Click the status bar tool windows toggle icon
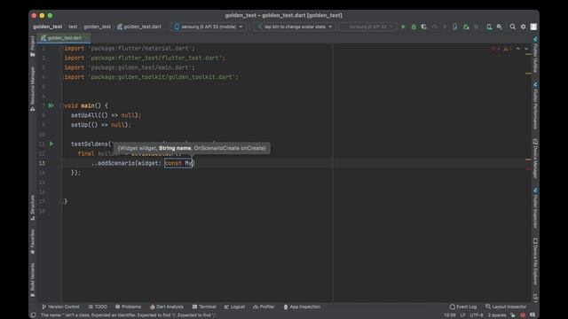 33,315
